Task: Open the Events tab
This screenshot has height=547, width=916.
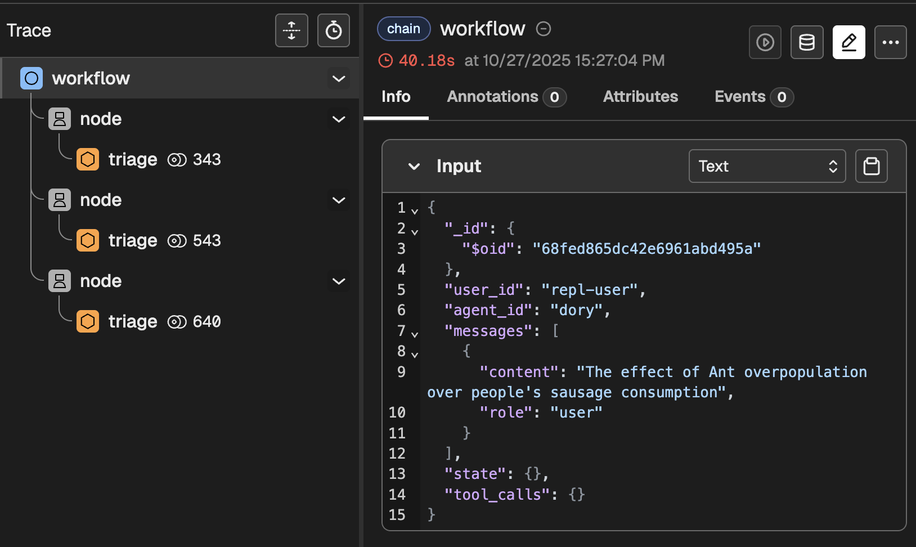Action: tap(753, 97)
